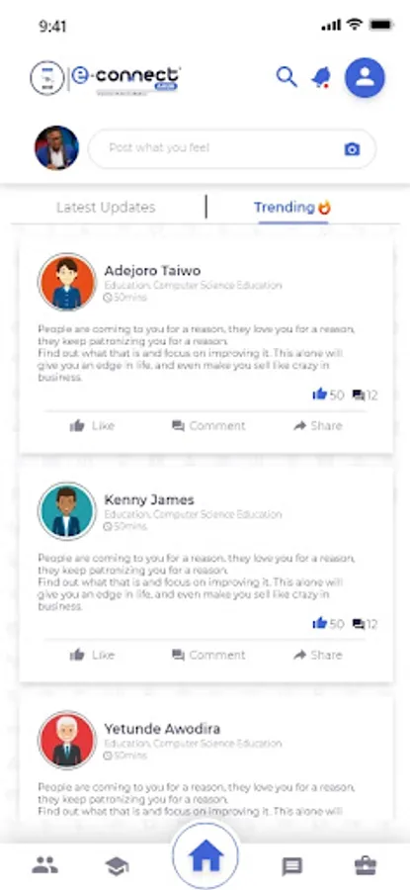Open the briefcase jobs section
This screenshot has height=890, width=410.
point(366,865)
